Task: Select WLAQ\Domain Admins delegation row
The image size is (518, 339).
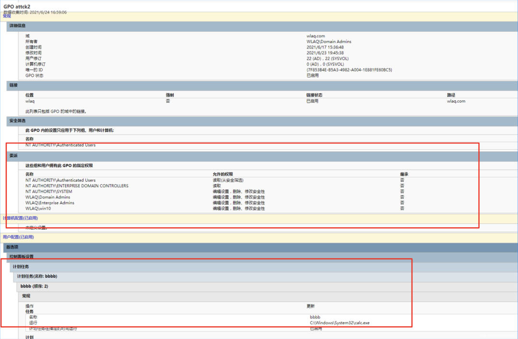Action: tap(48, 197)
